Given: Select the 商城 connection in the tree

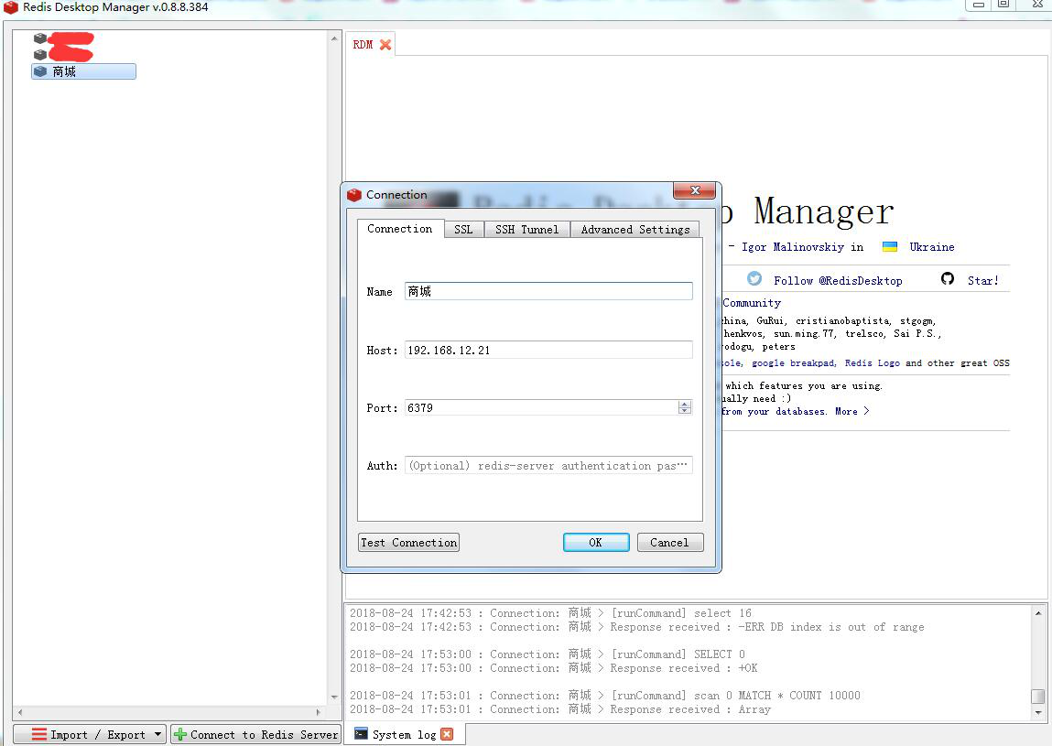Looking at the screenshot, I should (84, 71).
